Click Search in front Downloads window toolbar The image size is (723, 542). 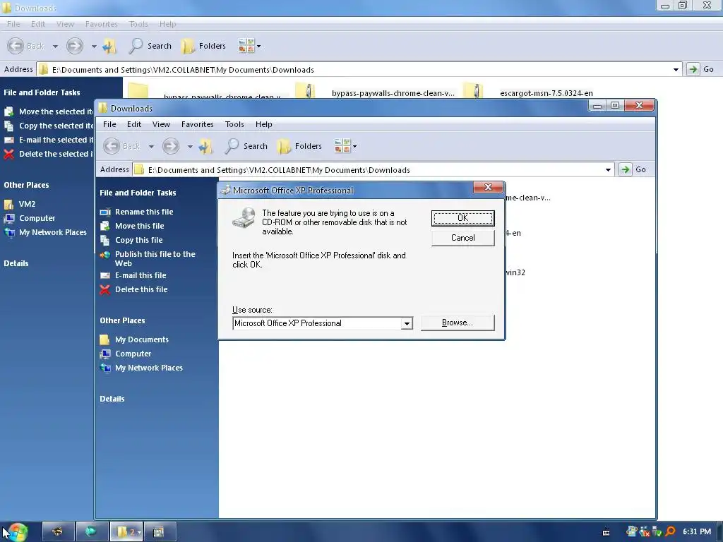[x=246, y=146]
